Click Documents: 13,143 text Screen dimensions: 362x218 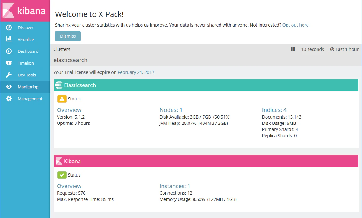click(282, 117)
